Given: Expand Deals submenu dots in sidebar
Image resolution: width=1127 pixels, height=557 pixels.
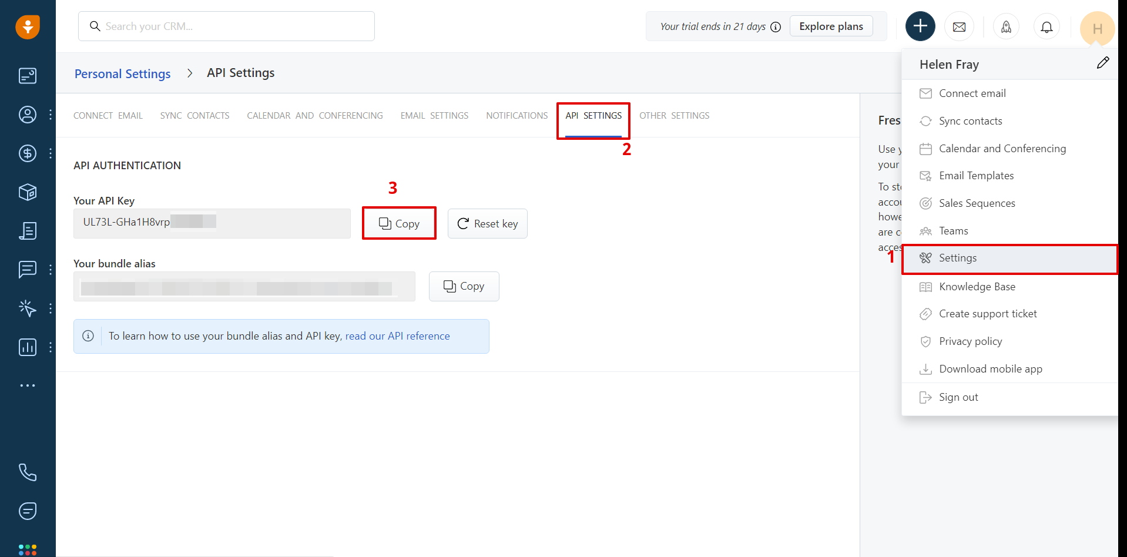Looking at the screenshot, I should [x=51, y=153].
